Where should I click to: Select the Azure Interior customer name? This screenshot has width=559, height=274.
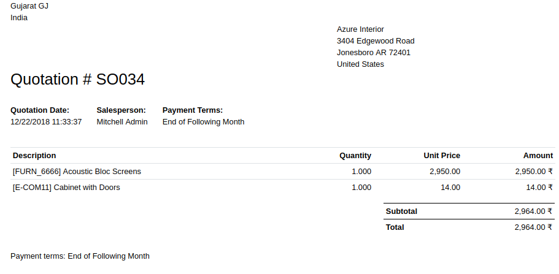coord(360,29)
